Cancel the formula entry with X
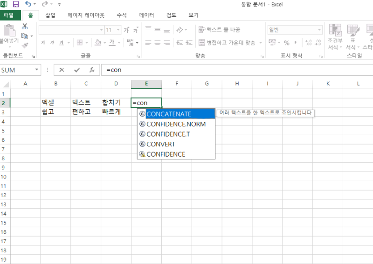 click(x=62, y=70)
